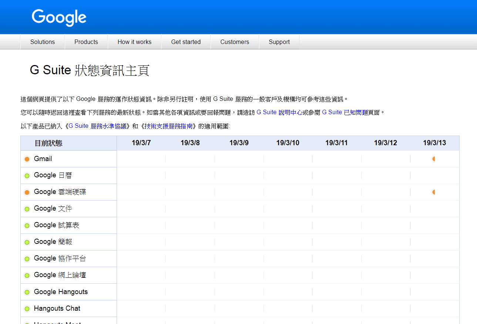Open the Solutions menu item

point(43,42)
